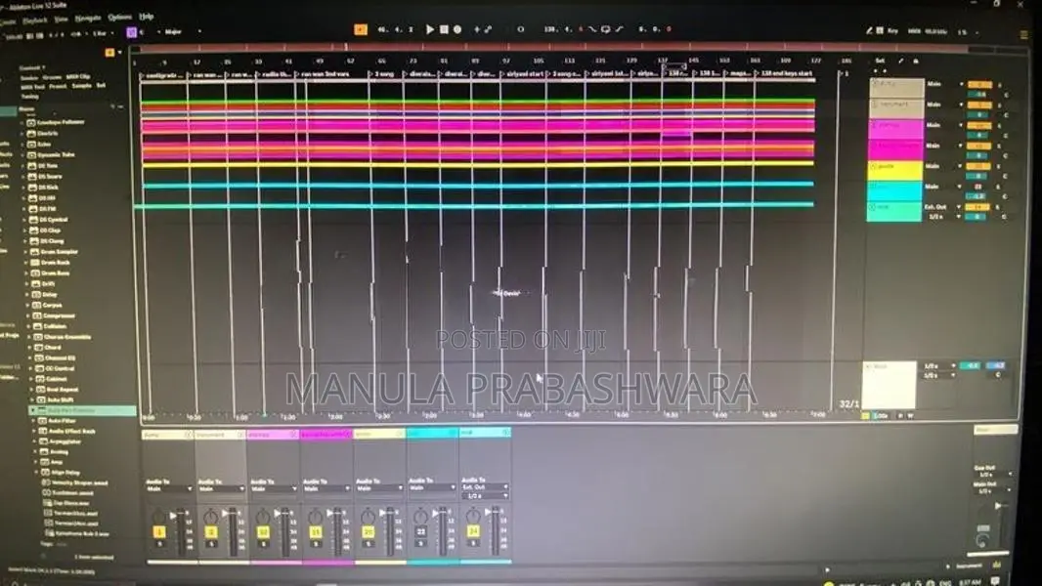Enable the MIDI Arrangement Overdub plus button
The image size is (1042, 586).
pyautogui.click(x=476, y=29)
